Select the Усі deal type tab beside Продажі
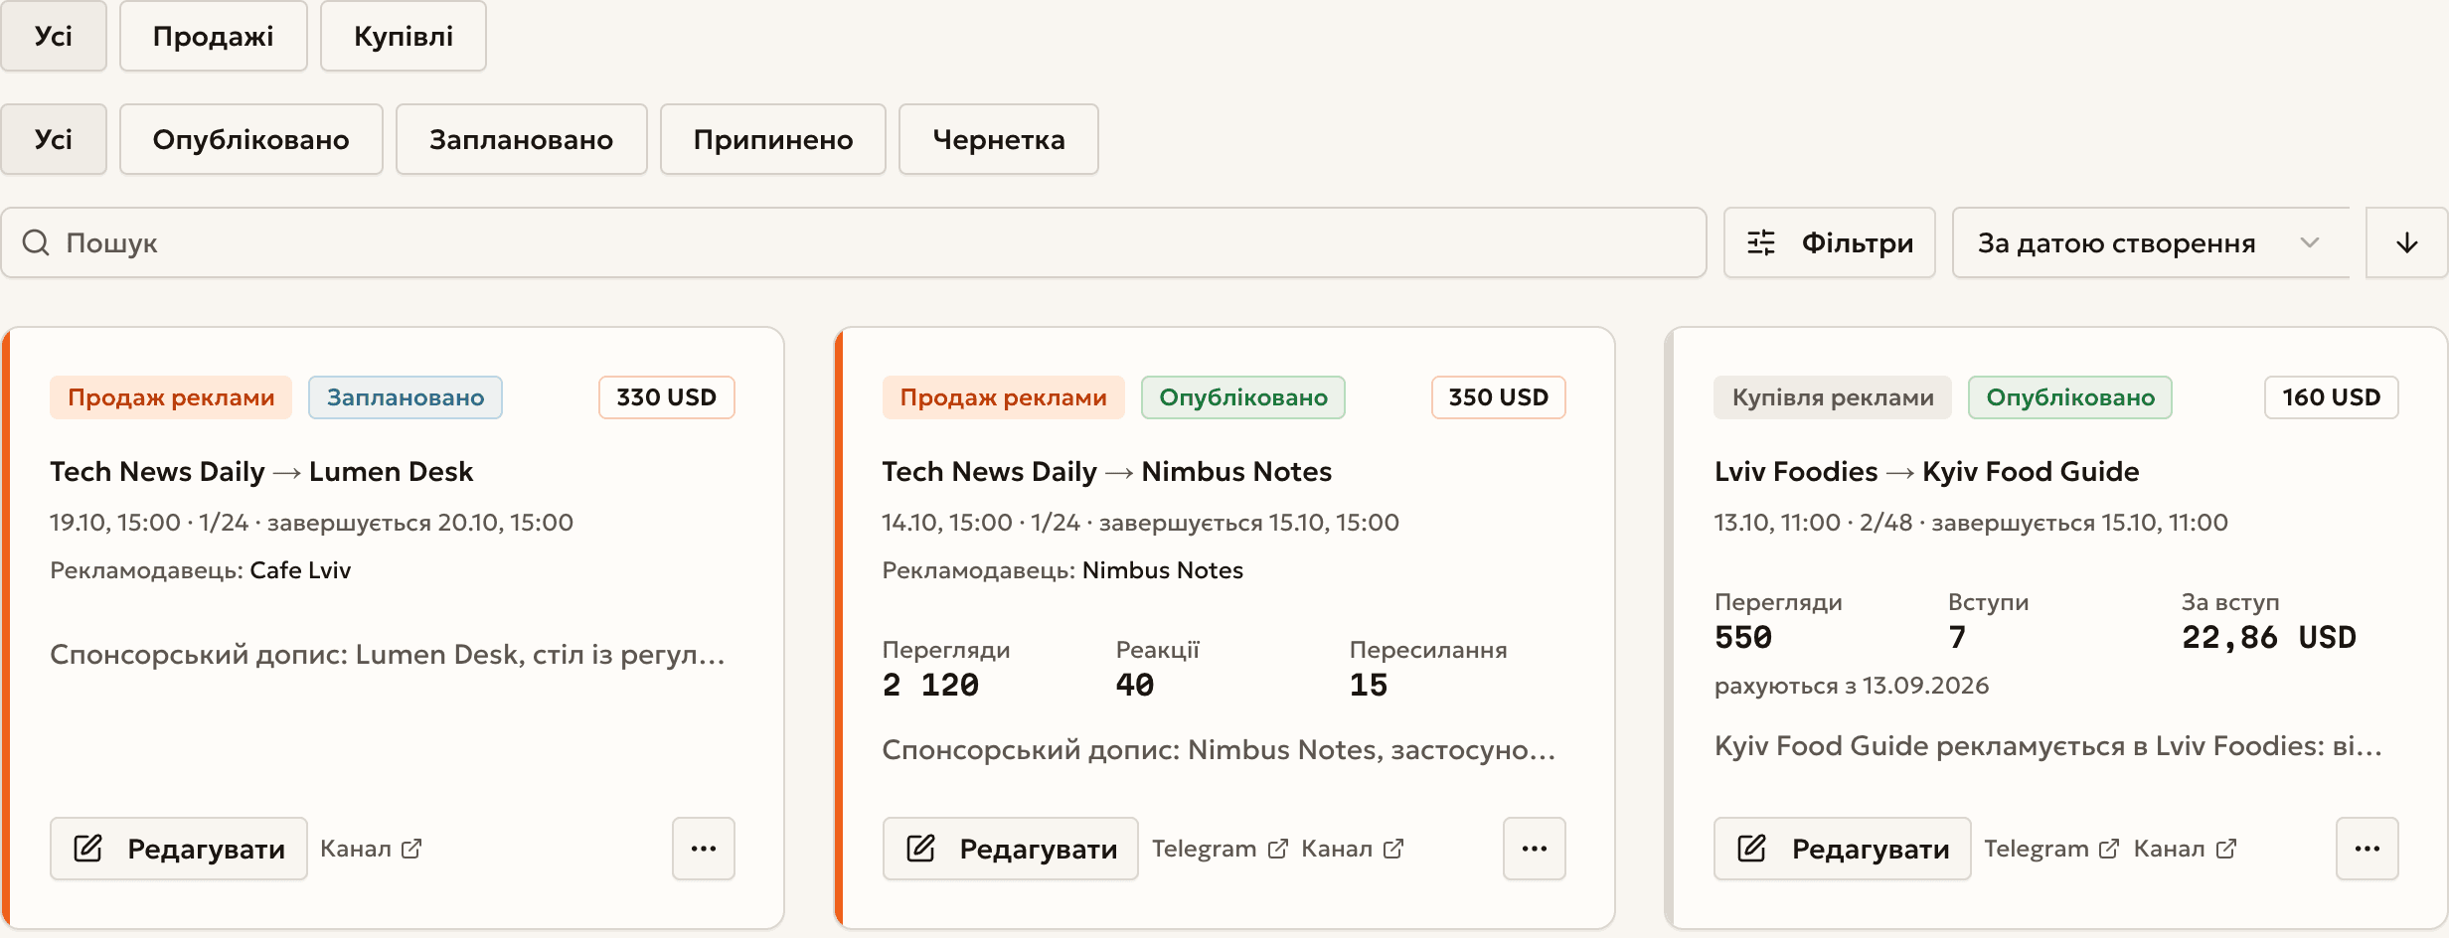The height and width of the screenshot is (938, 2449). (54, 37)
